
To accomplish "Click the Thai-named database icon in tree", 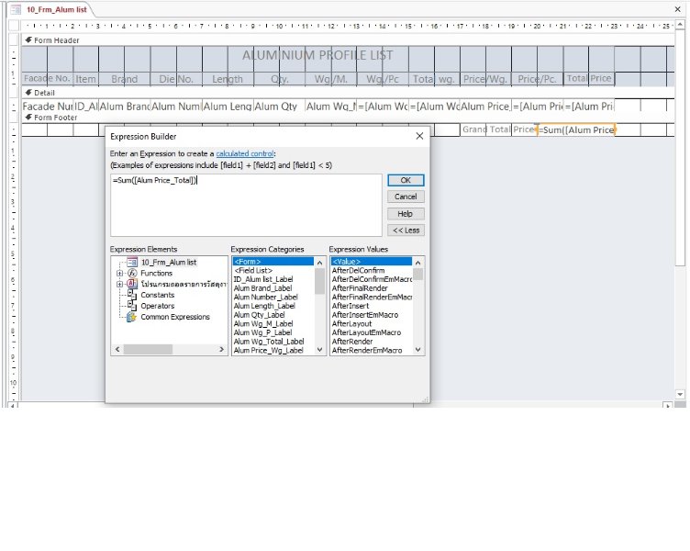I will coord(132,284).
